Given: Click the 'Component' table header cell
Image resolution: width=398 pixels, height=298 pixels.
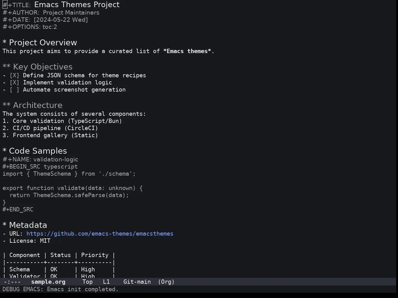Looking at the screenshot, I should pos(25,255).
